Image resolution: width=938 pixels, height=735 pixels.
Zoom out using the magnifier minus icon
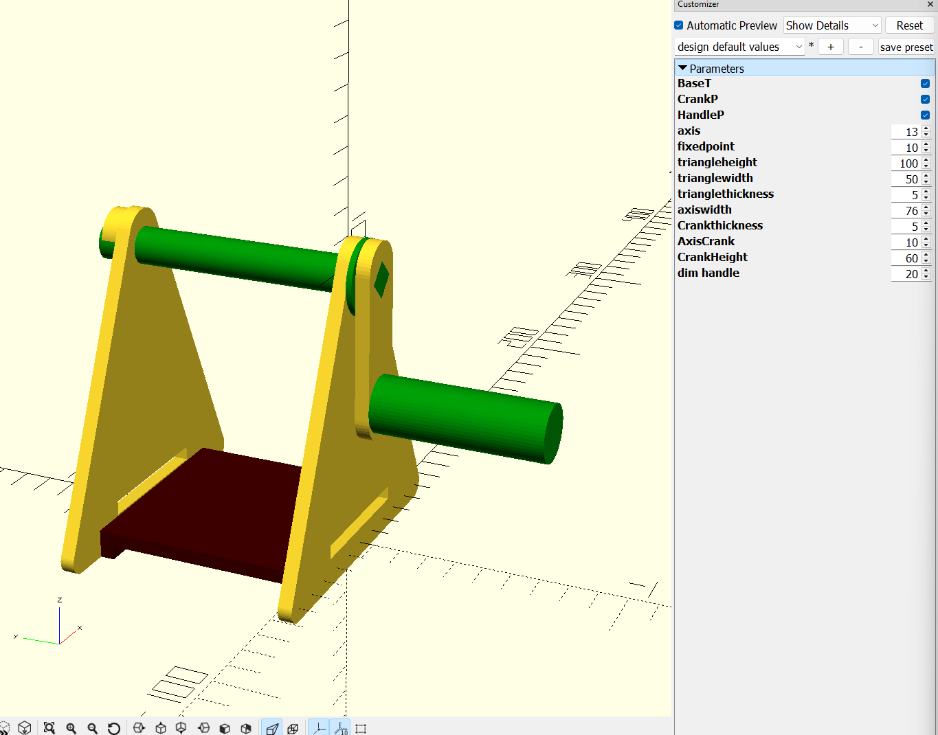point(92,728)
